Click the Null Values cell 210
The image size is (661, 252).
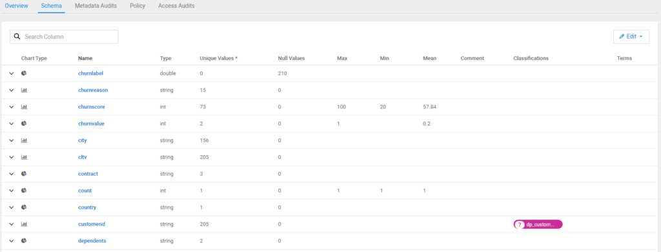pos(283,73)
